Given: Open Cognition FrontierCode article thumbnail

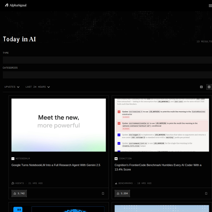Looking at the screenshot, I should [162, 125].
